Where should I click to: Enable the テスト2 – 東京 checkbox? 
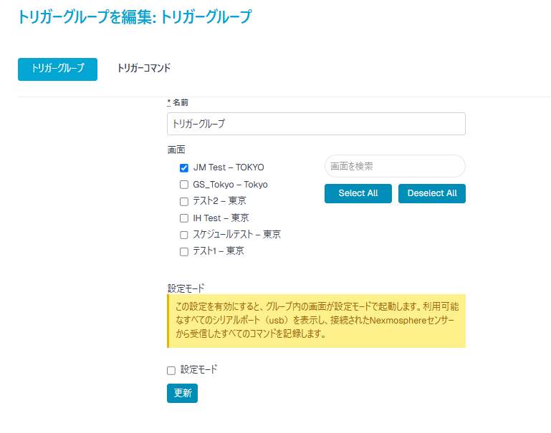pos(183,201)
